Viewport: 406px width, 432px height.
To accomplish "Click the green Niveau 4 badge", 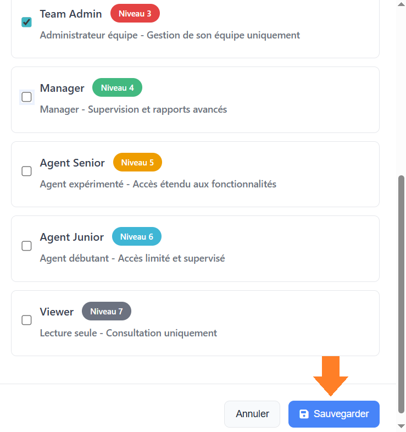I will (117, 87).
